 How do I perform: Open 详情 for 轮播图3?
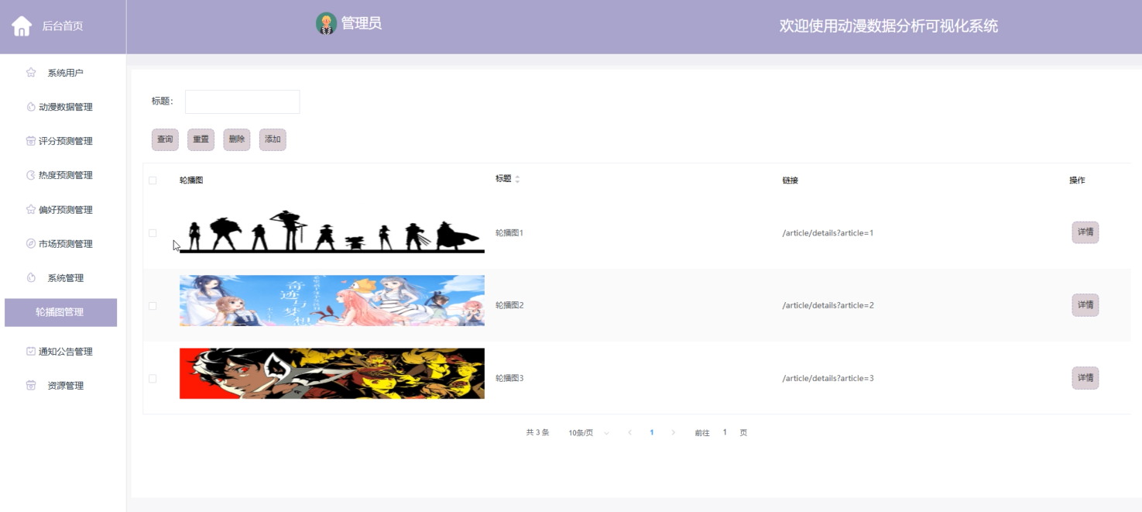1085,378
